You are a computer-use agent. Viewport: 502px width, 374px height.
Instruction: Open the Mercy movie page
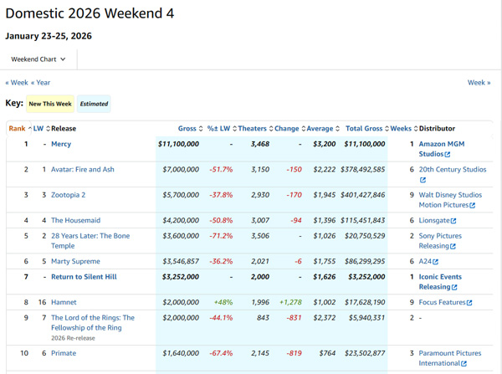(61, 144)
